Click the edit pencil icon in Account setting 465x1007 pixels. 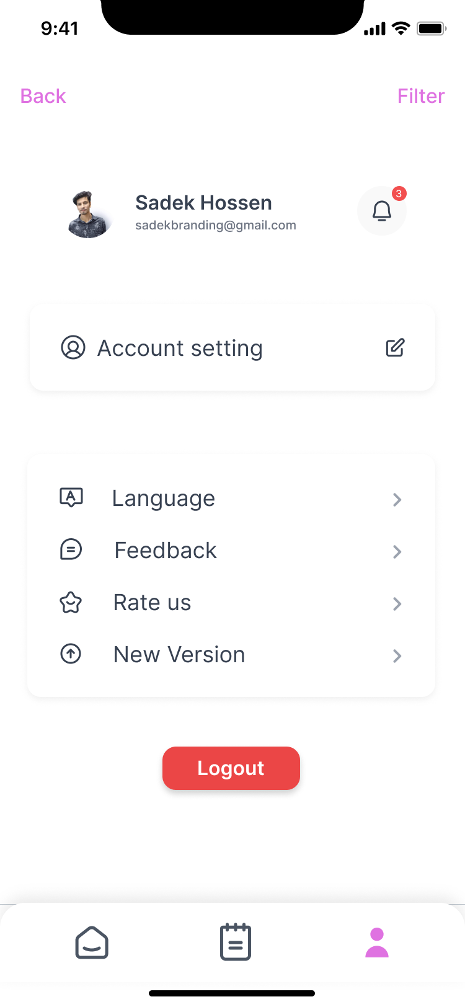395,348
